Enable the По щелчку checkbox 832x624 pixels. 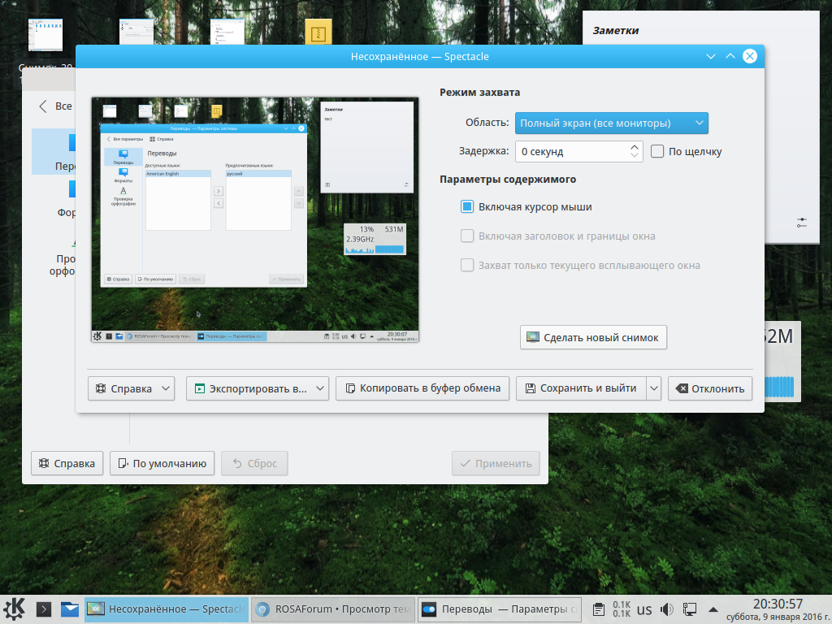(x=656, y=151)
